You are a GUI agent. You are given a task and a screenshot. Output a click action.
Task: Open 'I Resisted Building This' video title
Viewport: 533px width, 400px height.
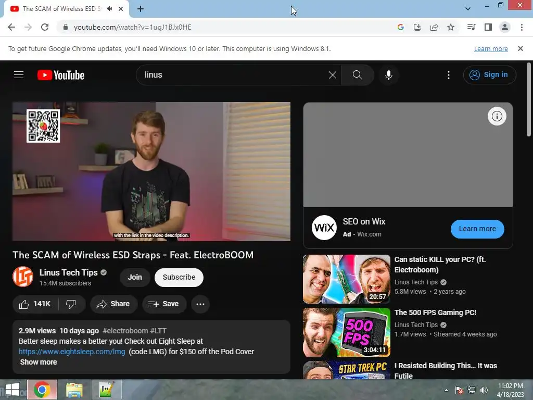(446, 371)
